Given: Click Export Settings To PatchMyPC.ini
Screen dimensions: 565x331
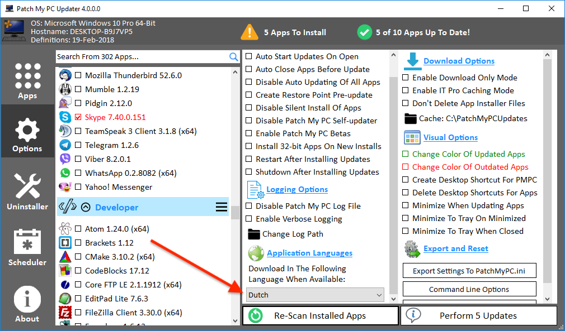Looking at the screenshot, I should point(469,271).
